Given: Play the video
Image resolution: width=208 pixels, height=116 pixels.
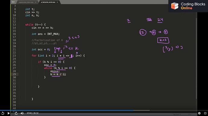Looking at the screenshot, I should point(8,113).
